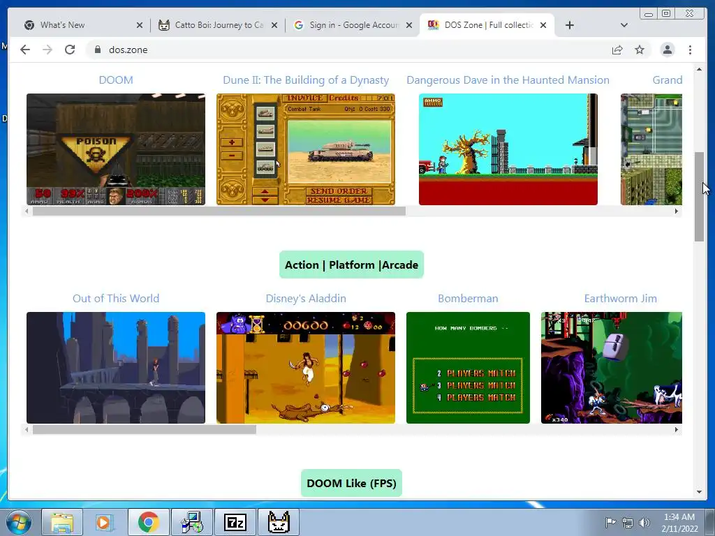The height and width of the screenshot is (536, 715).
Task: Open the DOOM game link
Action: (116, 80)
